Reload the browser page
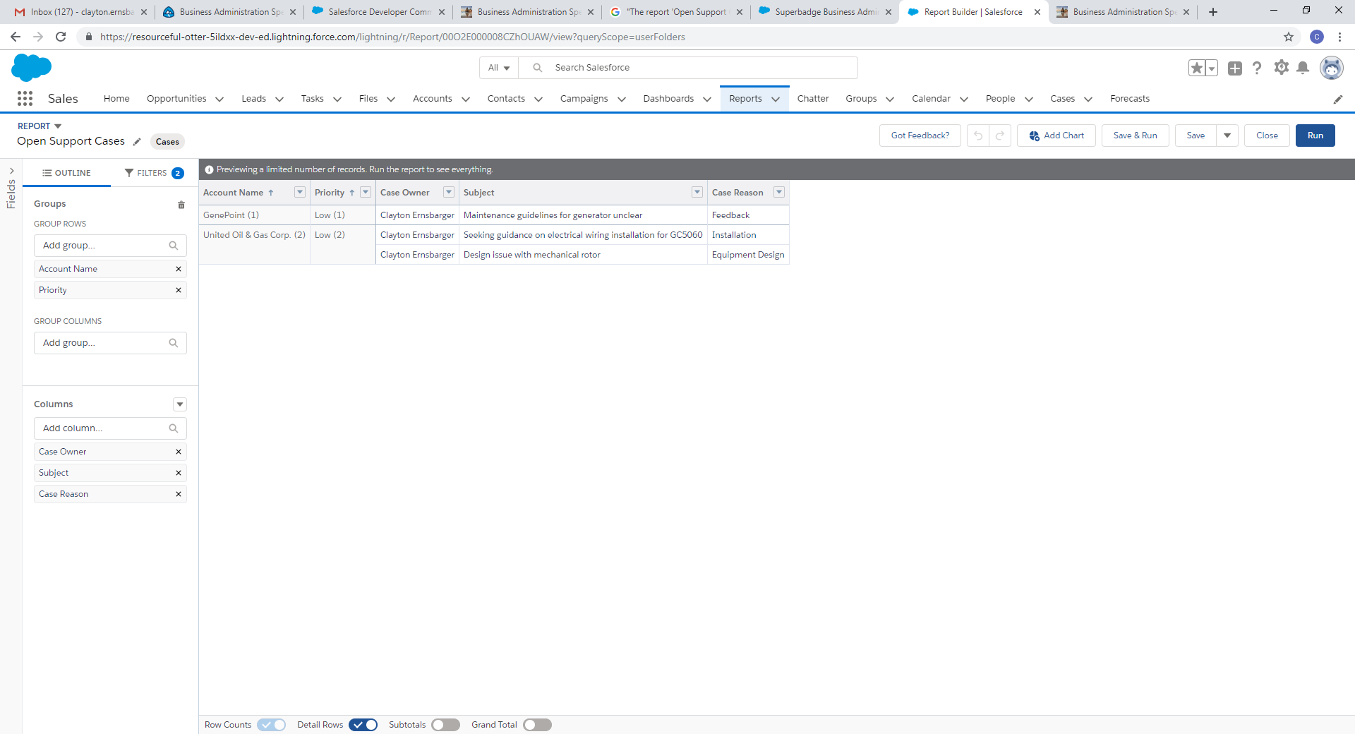 (x=61, y=37)
